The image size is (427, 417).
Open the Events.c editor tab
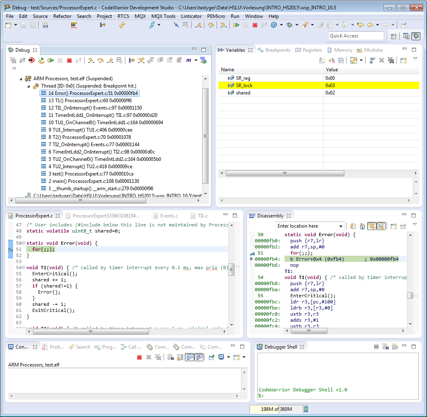(169, 216)
